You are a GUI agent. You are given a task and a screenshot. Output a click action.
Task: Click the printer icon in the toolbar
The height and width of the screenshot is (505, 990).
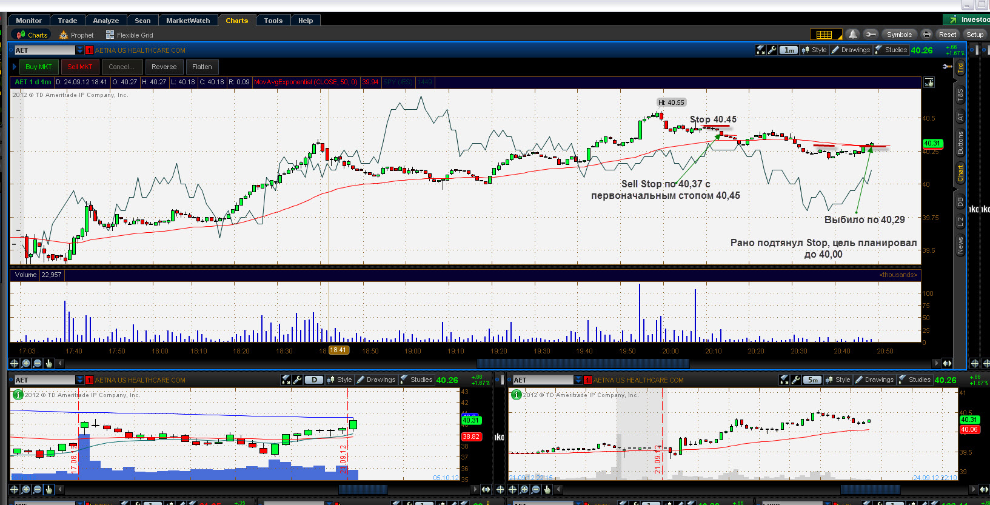(926, 35)
